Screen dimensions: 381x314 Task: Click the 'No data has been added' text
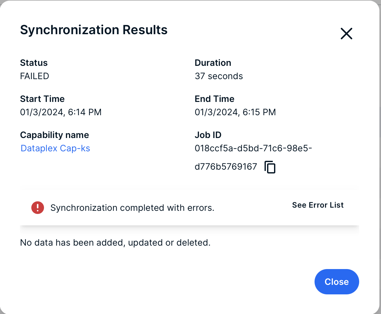(x=115, y=243)
